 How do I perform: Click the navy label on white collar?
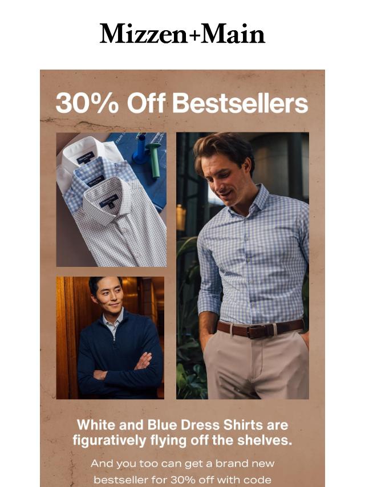pyautogui.click(x=86, y=158)
